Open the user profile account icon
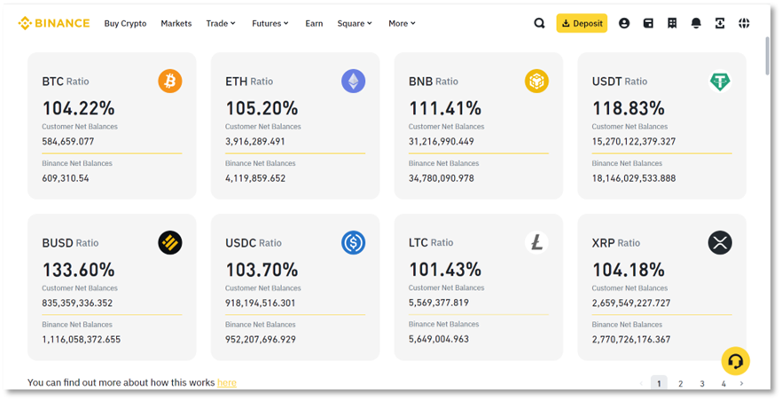 click(624, 24)
